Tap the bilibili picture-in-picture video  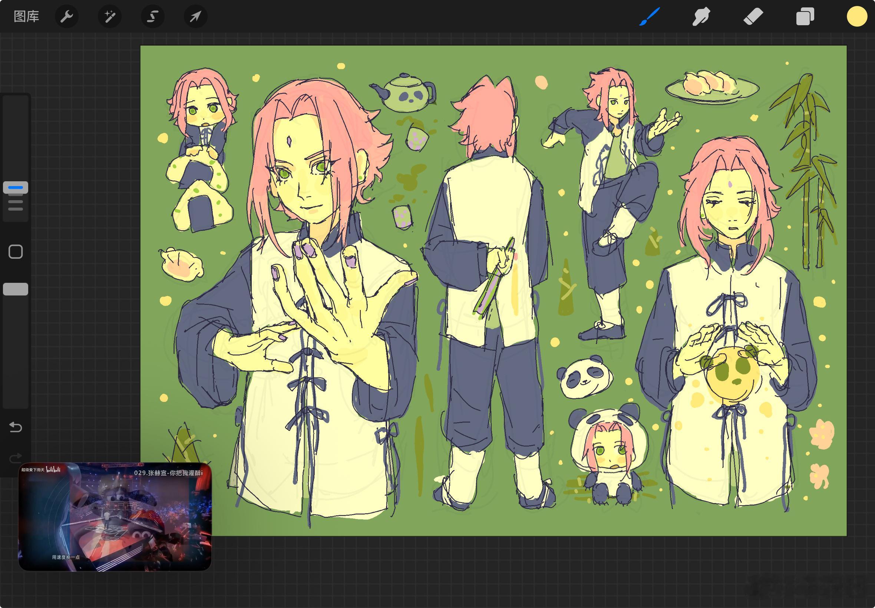tap(115, 516)
